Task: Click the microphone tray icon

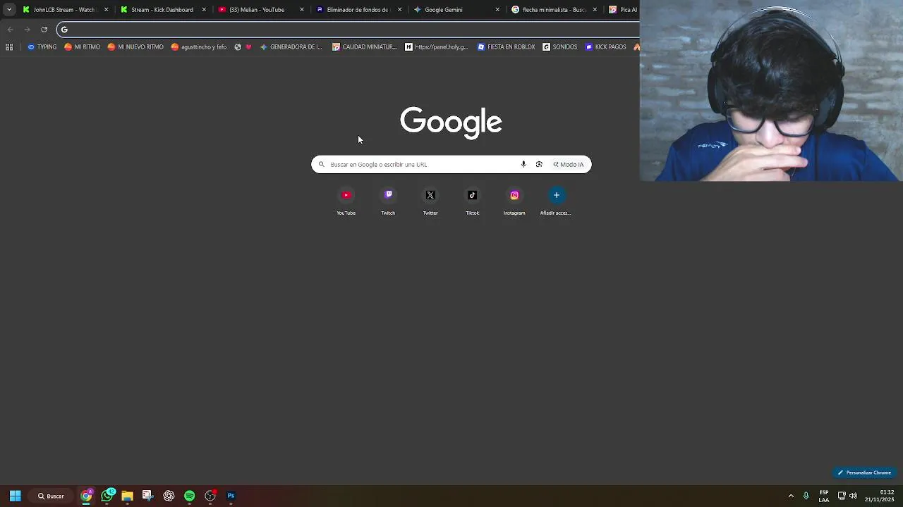Action: [x=806, y=496]
